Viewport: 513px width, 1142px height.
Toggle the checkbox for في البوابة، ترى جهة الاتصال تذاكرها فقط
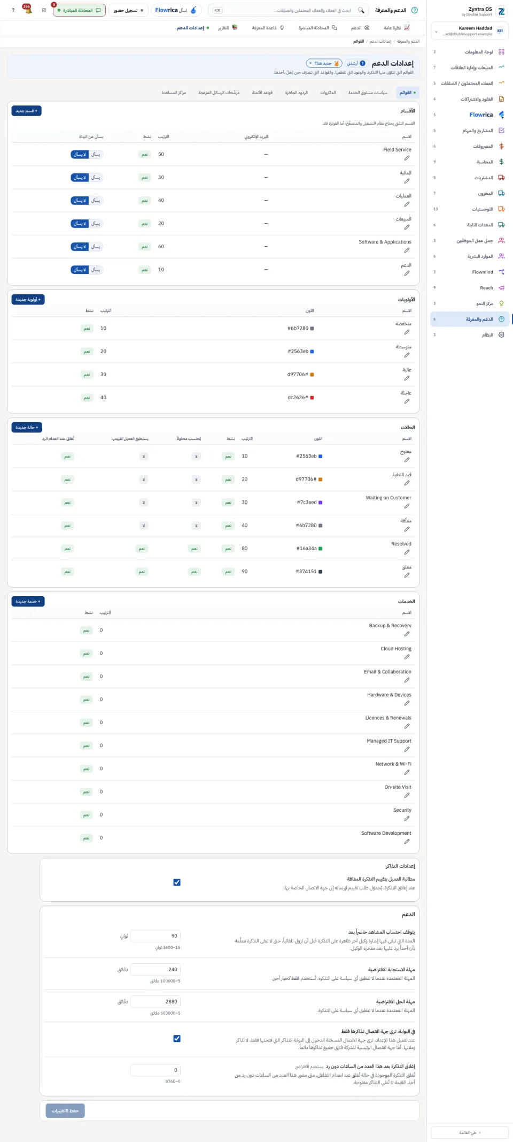pyautogui.click(x=177, y=1039)
